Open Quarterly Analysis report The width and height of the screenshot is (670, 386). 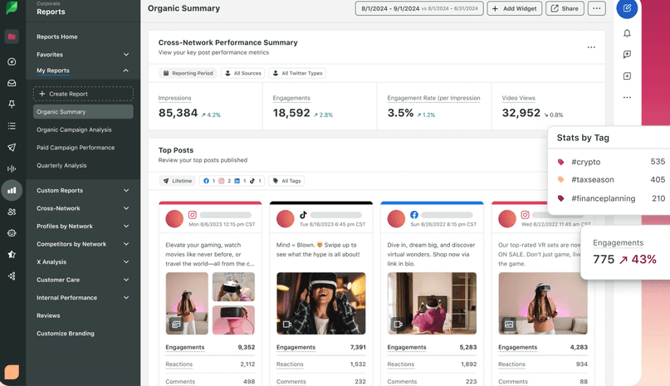[x=61, y=165]
